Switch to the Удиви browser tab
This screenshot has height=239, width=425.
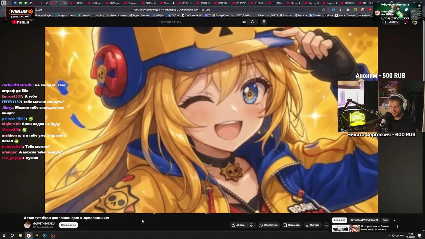114,3
